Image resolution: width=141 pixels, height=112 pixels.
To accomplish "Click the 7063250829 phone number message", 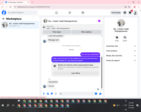I will coord(53,82).
